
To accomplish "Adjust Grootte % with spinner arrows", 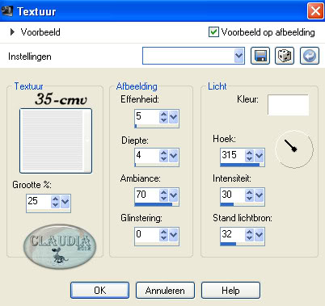I will 55,202.
